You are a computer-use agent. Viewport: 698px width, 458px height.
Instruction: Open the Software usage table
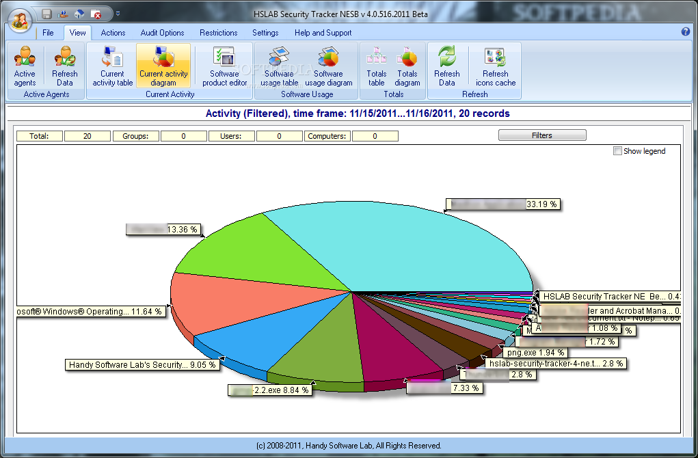click(x=279, y=66)
